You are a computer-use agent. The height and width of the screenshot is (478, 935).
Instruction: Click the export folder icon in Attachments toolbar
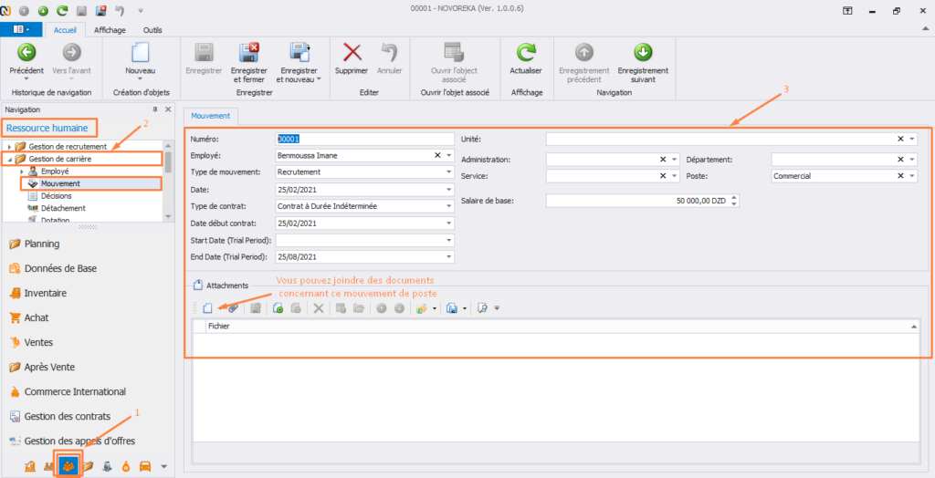tap(422, 308)
